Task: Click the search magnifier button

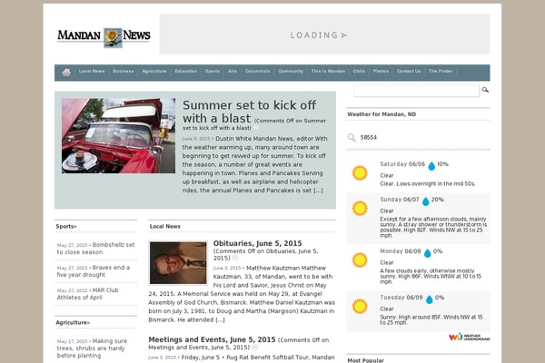Action: 485,90
